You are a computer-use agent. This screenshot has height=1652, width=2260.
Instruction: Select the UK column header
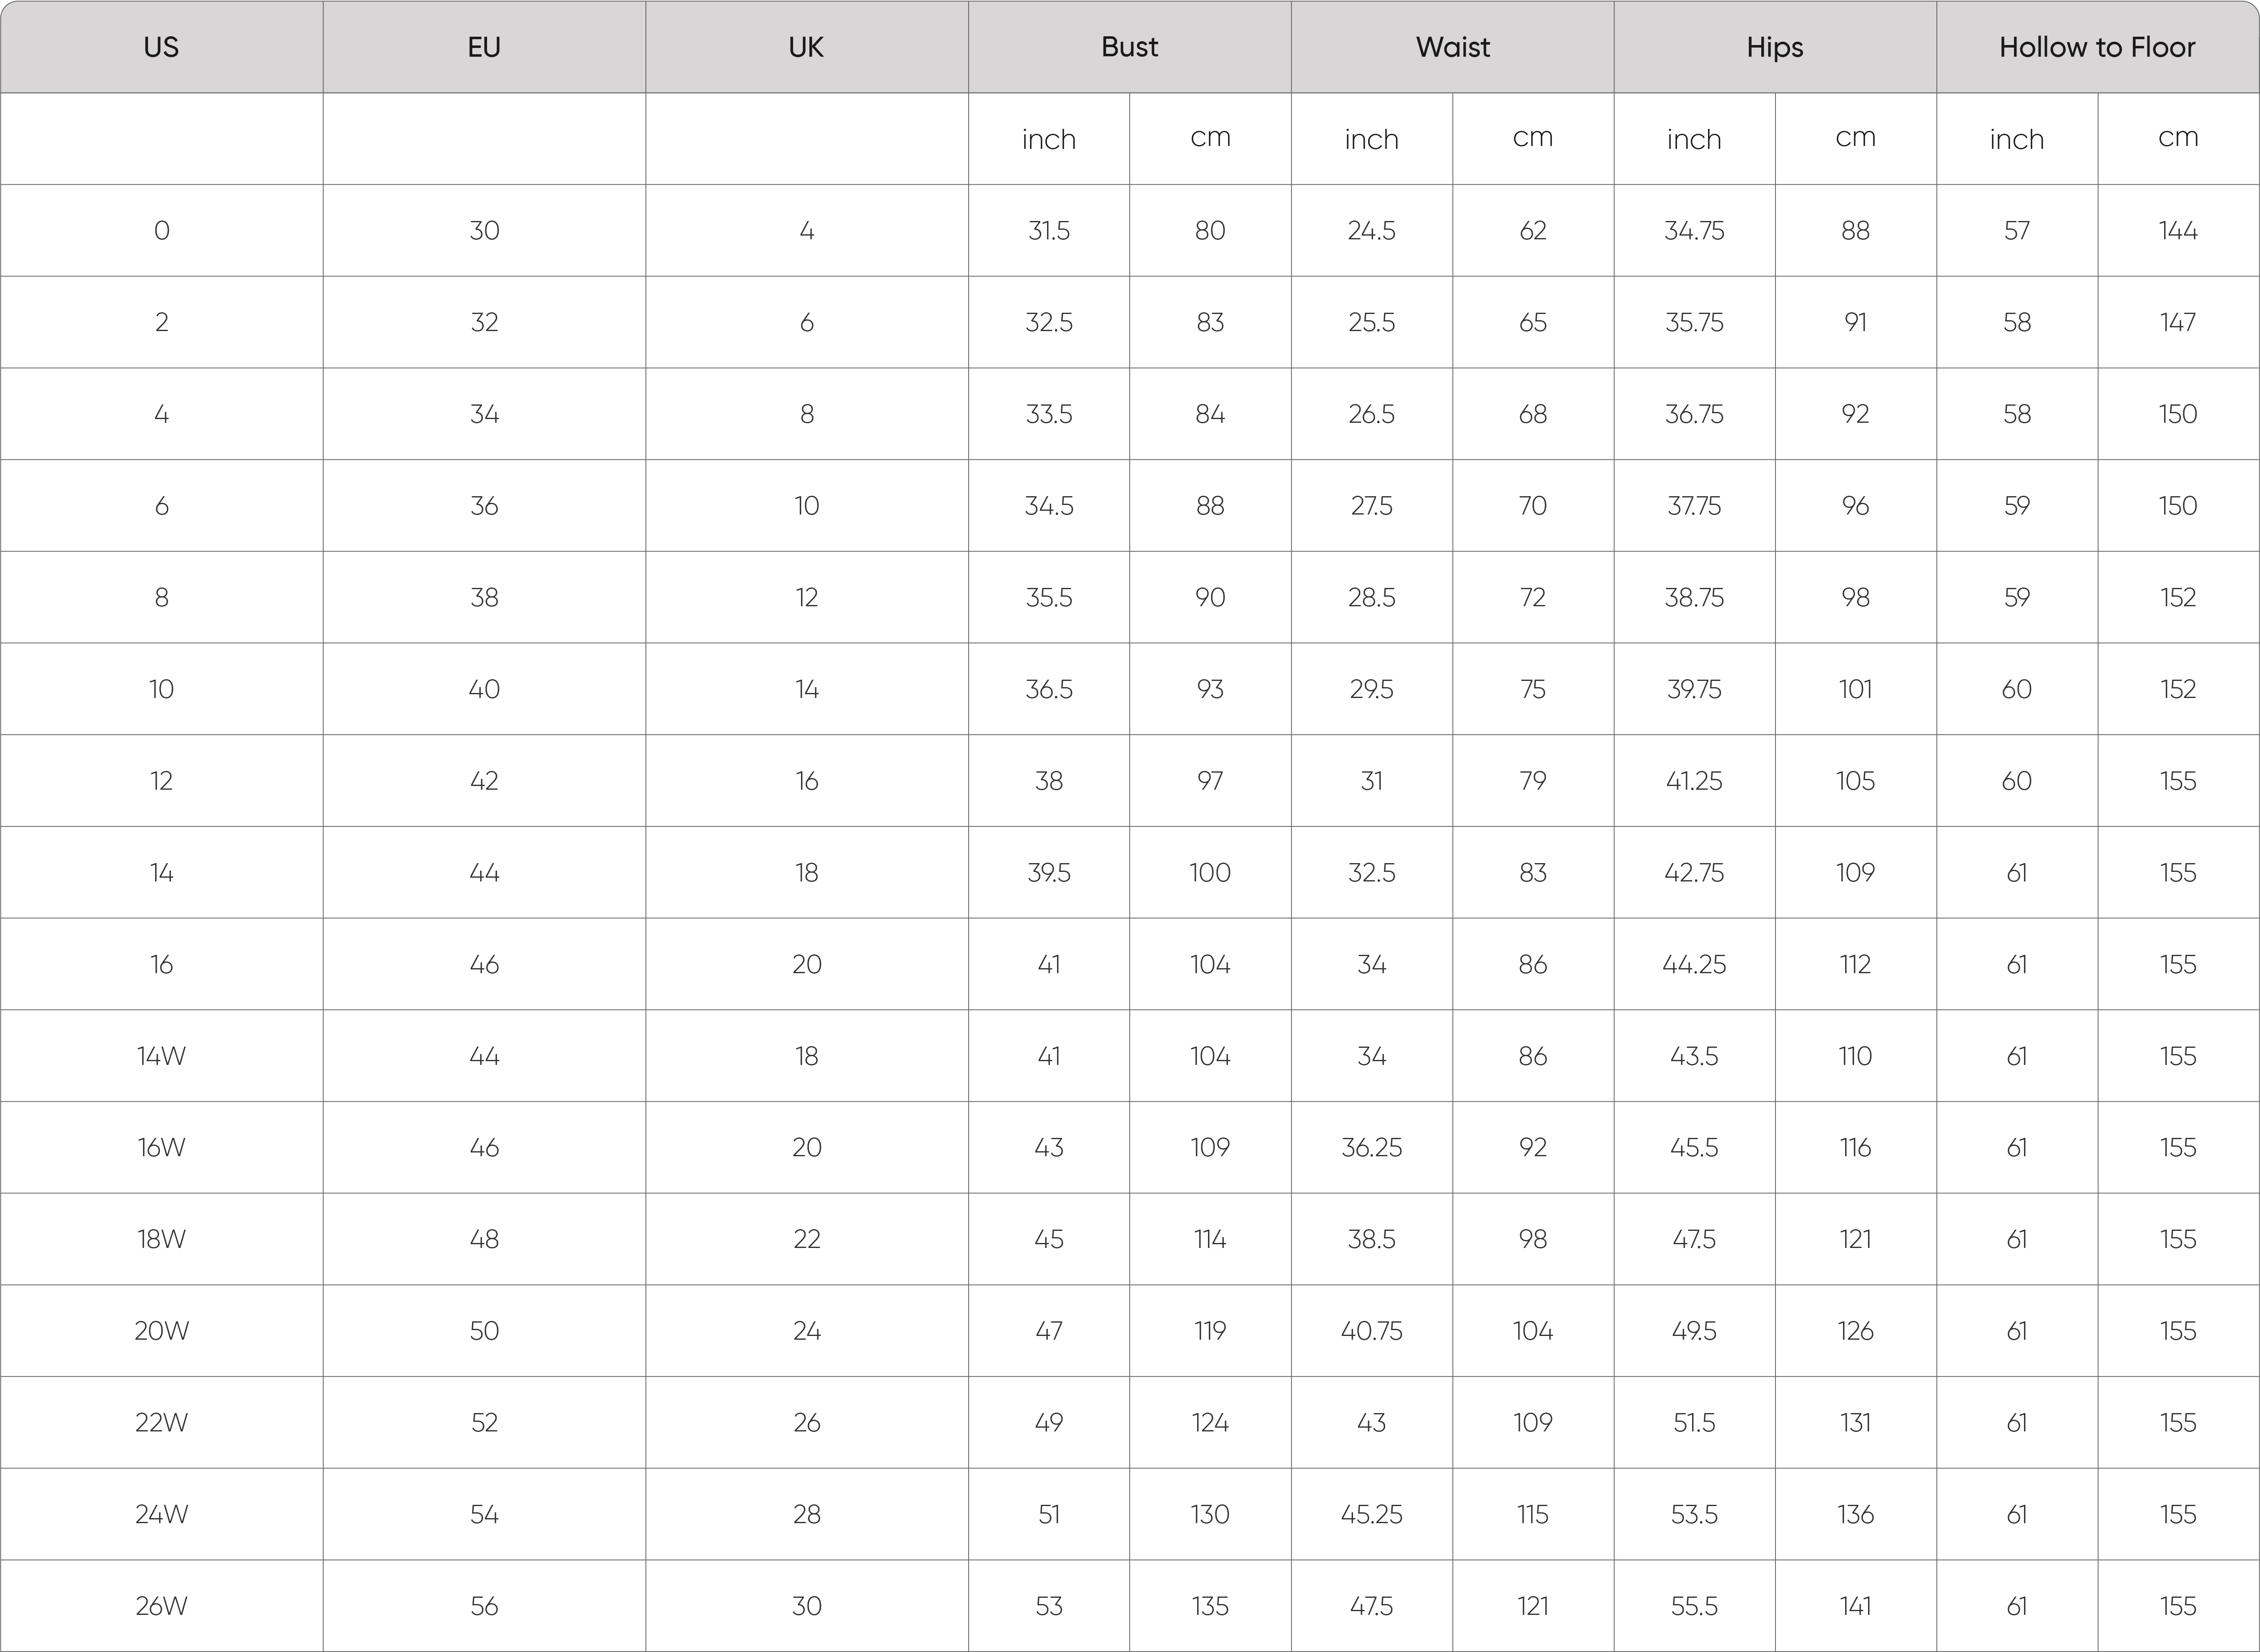pyautogui.click(x=806, y=47)
